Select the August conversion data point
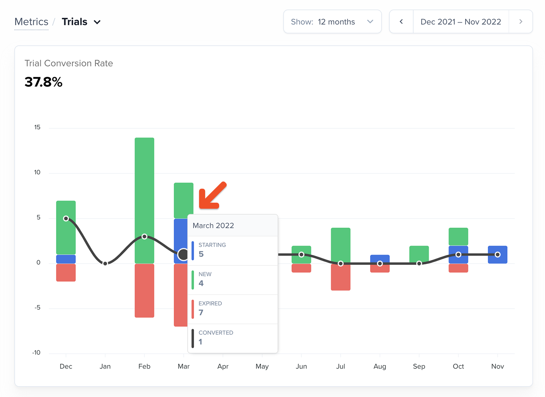 click(x=380, y=264)
